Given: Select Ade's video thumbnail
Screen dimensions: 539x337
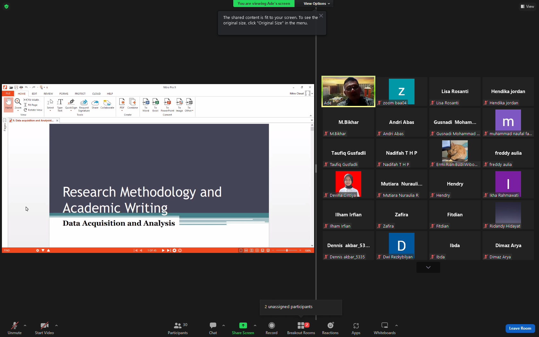Looking at the screenshot, I should 348,91.
